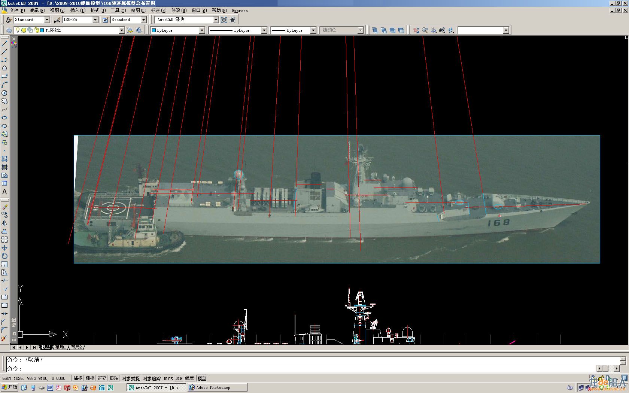The width and height of the screenshot is (629, 393).
Task: Toggle 对象追踪 object snap tracking
Action: pyautogui.click(x=152, y=378)
